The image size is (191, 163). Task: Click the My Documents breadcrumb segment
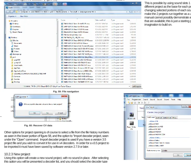(61, 12)
